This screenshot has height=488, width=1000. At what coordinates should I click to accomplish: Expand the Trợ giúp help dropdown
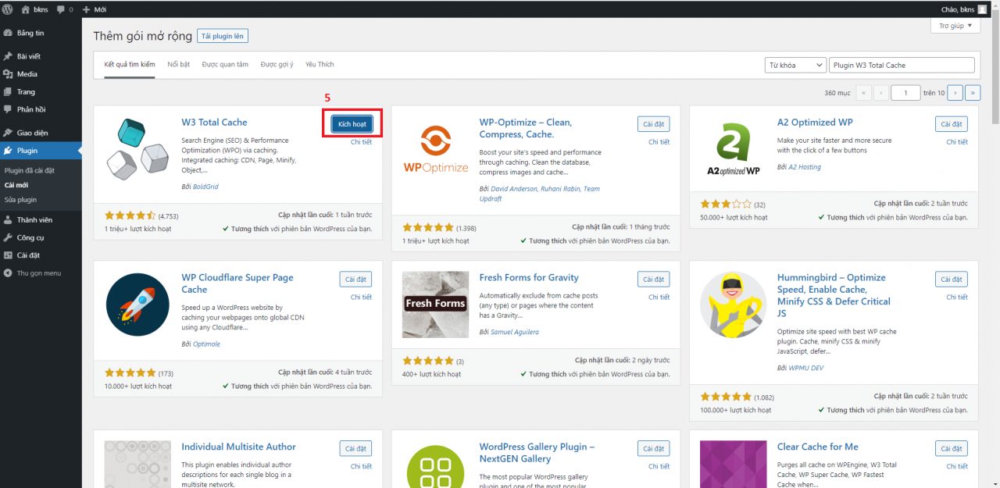click(955, 26)
